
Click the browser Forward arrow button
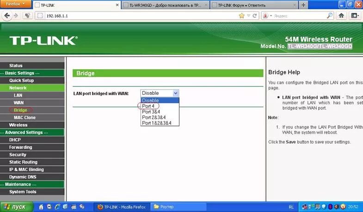point(16,16)
